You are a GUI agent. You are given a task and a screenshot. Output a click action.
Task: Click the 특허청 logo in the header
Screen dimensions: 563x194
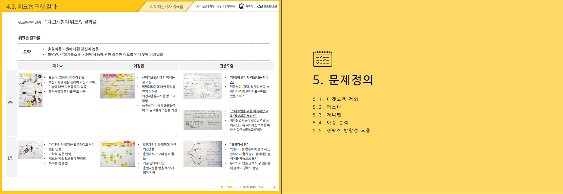246,6
